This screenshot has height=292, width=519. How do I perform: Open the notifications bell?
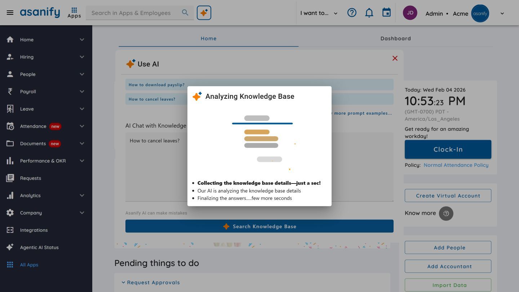coord(369,13)
